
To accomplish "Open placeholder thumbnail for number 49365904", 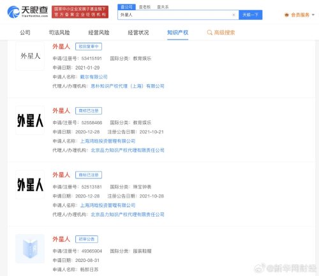I will tap(30, 249).
